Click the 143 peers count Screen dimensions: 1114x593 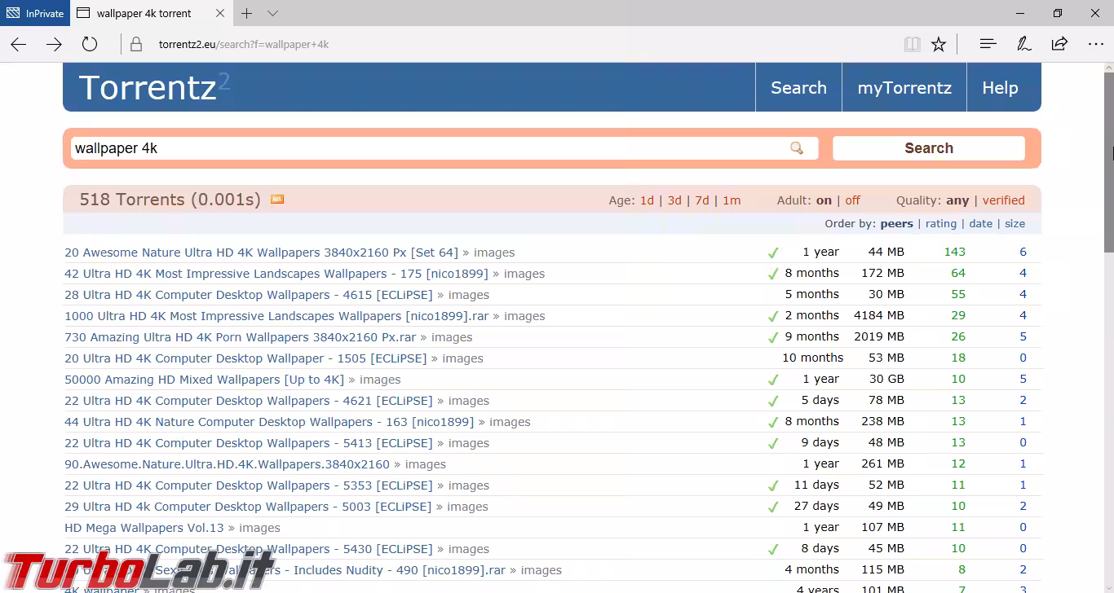[x=954, y=252]
